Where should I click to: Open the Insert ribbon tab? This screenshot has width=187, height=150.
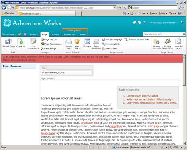point(83,34)
